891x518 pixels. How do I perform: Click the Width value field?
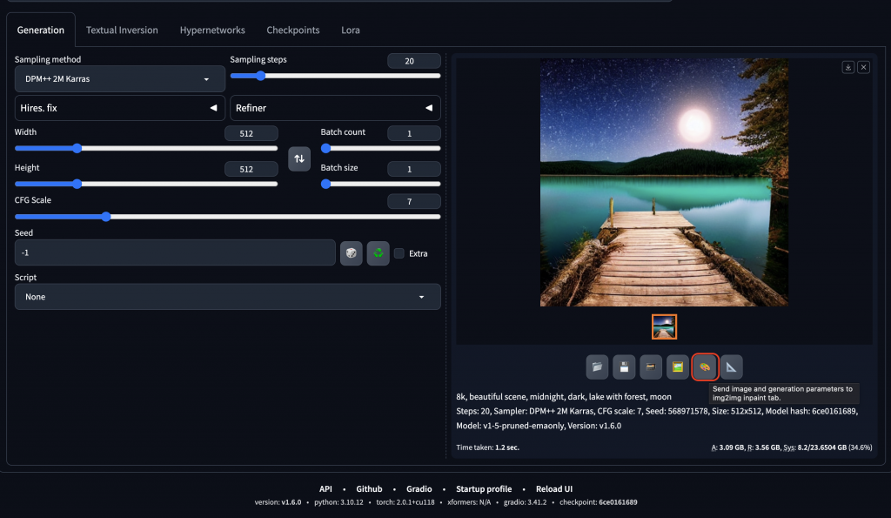(251, 133)
